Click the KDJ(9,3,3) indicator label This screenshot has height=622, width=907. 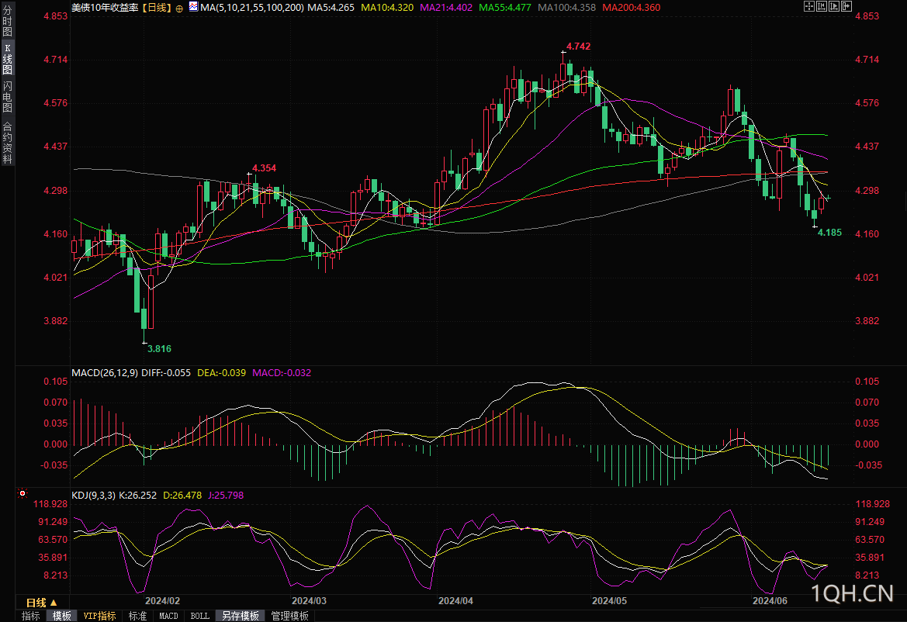pyautogui.click(x=94, y=496)
